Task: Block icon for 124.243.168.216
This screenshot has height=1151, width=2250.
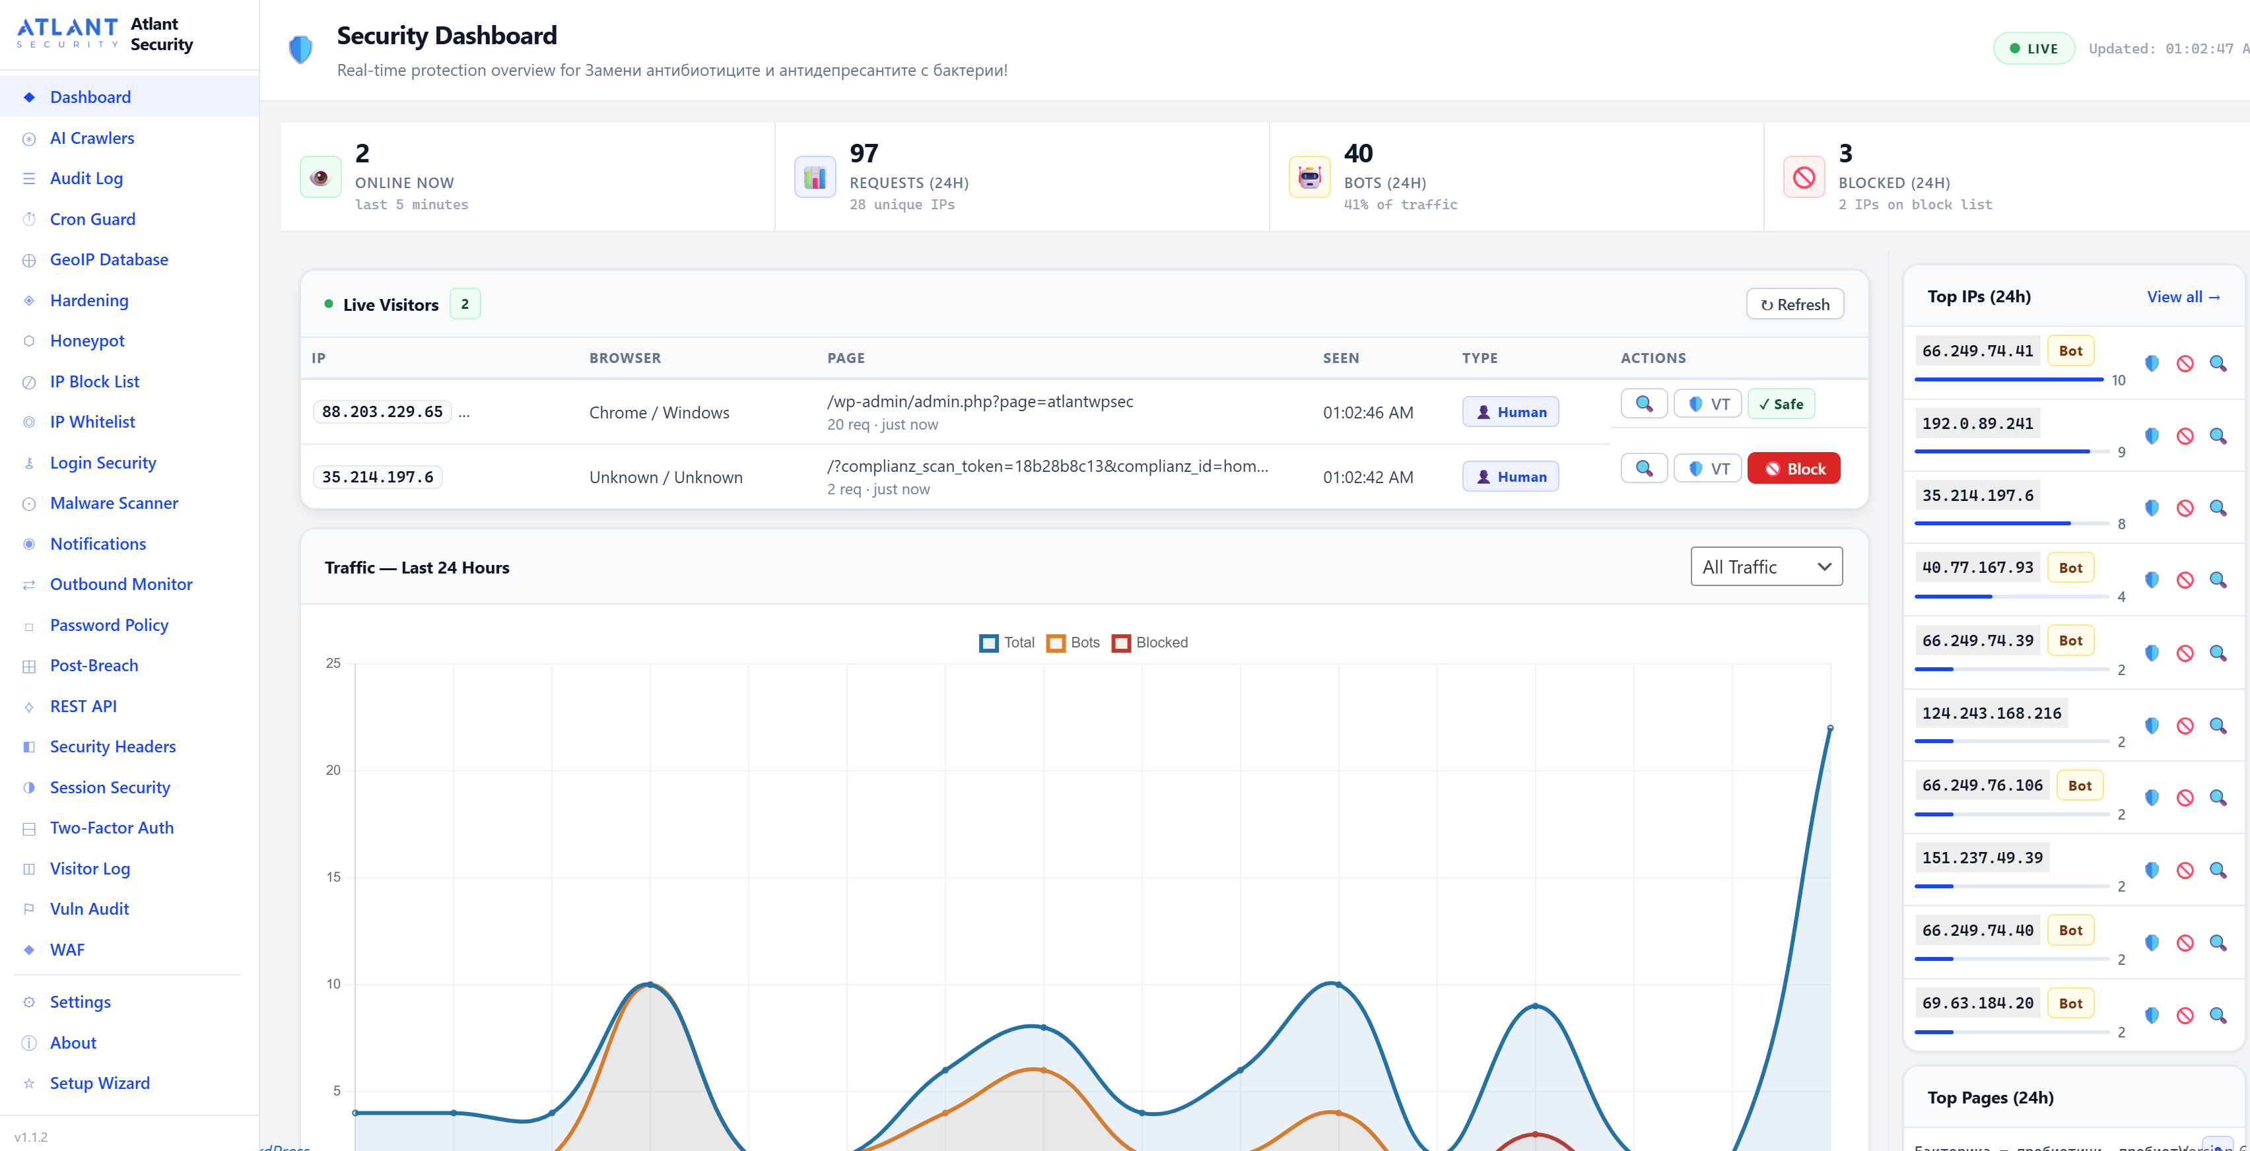Action: tap(2185, 726)
